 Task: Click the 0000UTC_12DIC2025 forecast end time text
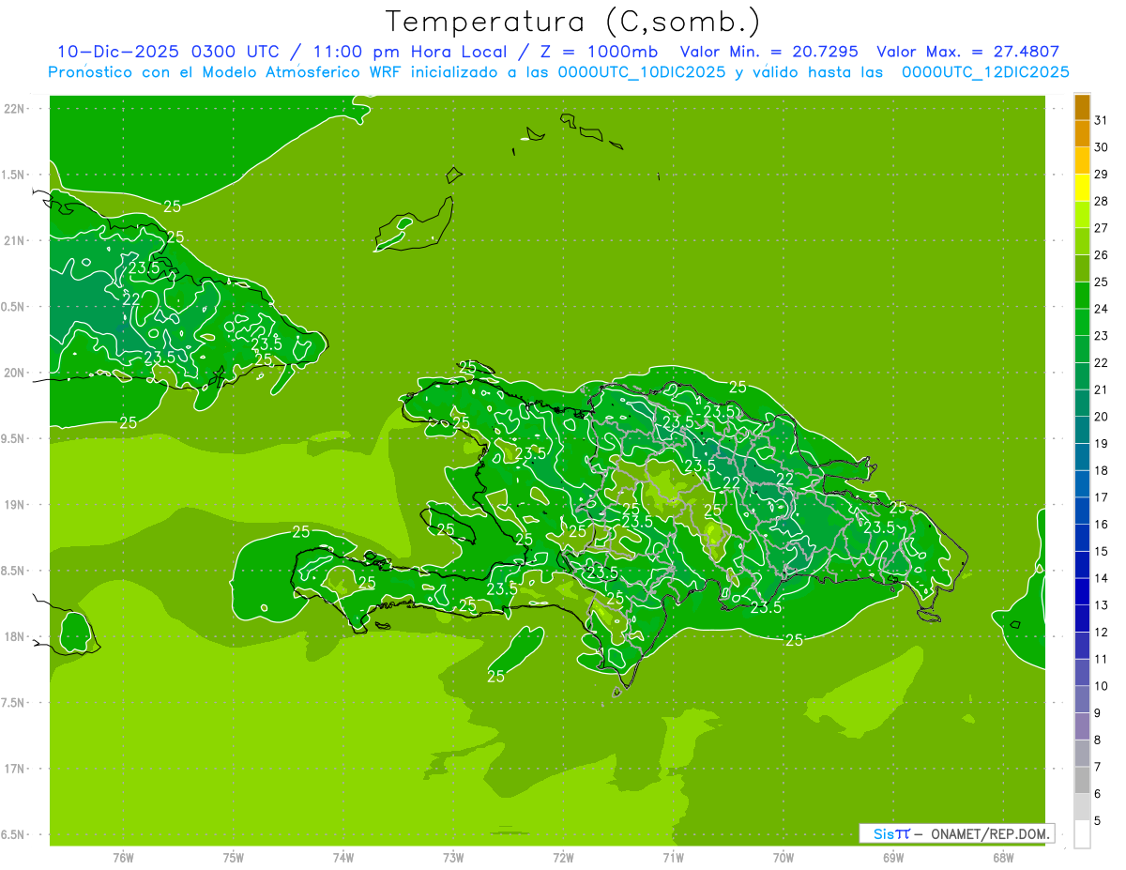(985, 72)
